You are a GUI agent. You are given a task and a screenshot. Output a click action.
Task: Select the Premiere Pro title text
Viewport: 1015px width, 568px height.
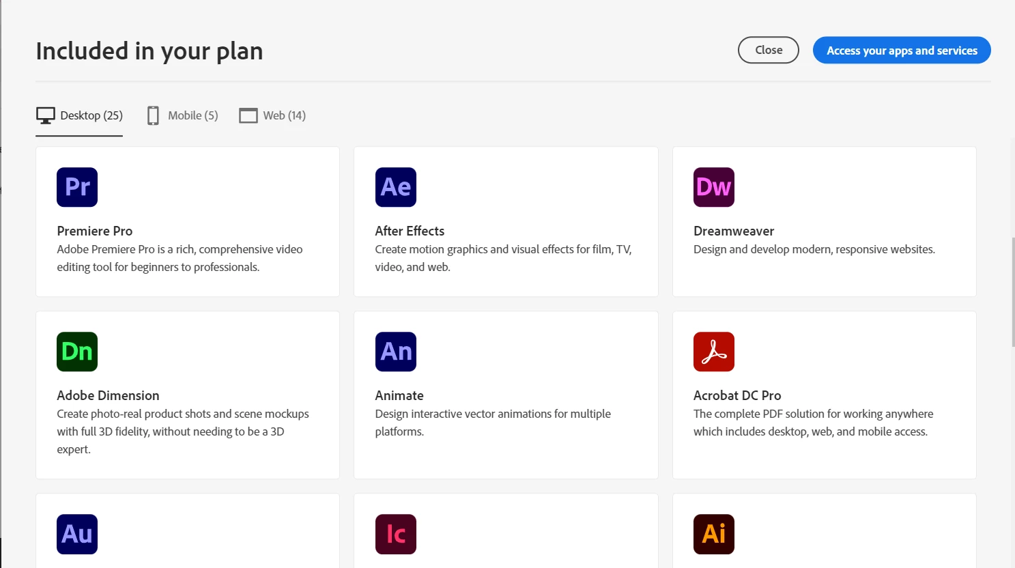[x=95, y=231]
